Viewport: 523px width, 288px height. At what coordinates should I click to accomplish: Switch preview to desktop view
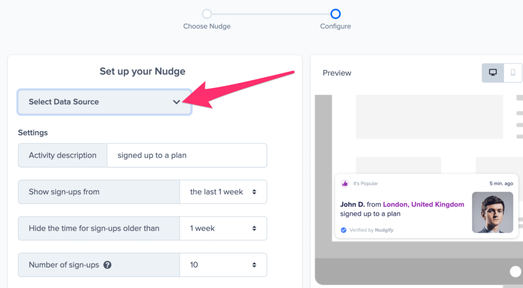493,73
